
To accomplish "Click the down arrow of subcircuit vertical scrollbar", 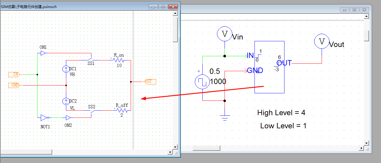I will point(175,147).
